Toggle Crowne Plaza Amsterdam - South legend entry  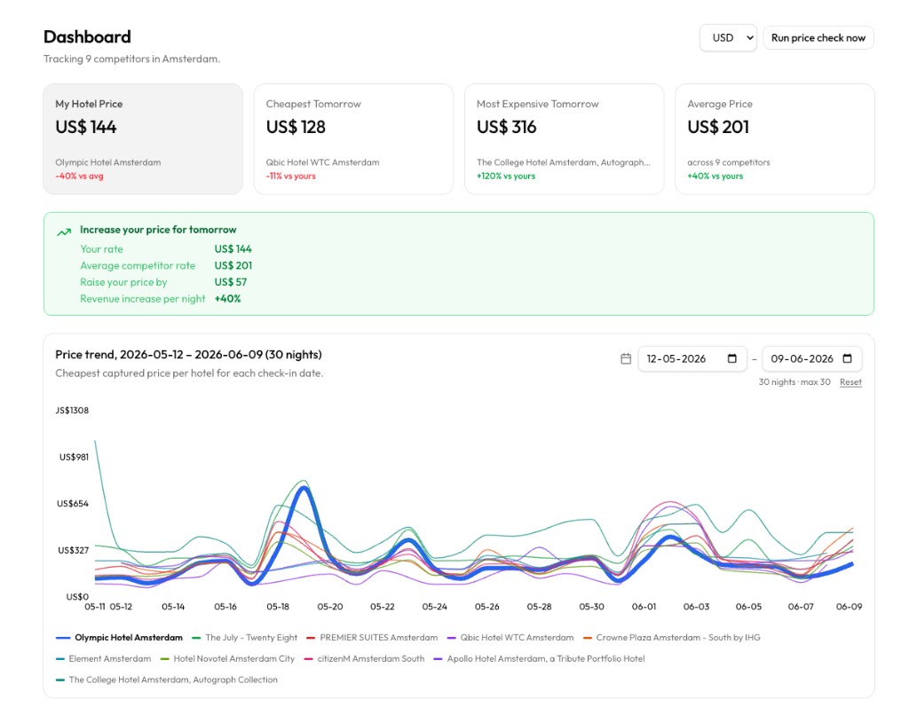(x=671, y=637)
